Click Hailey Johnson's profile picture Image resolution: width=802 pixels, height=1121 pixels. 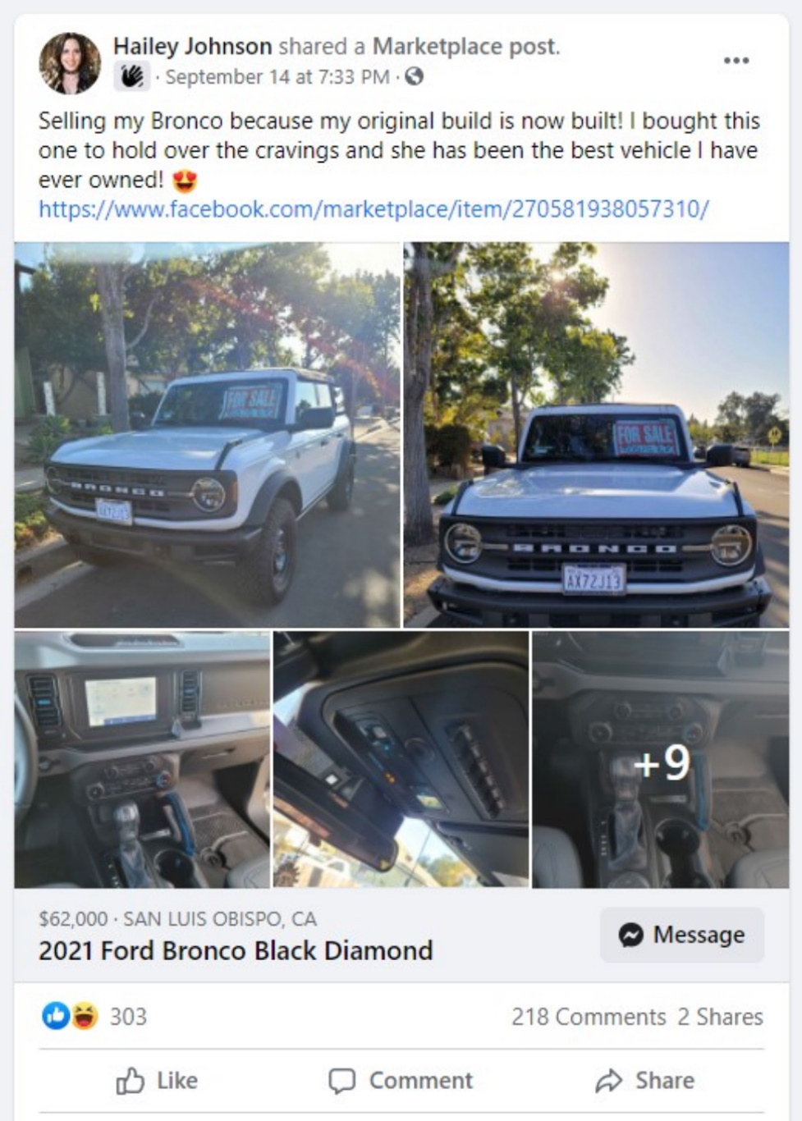(70, 63)
